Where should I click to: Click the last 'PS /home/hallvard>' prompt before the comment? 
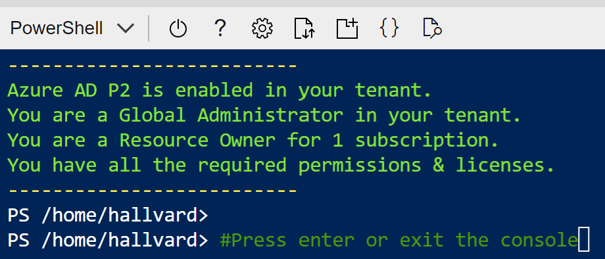click(x=108, y=240)
